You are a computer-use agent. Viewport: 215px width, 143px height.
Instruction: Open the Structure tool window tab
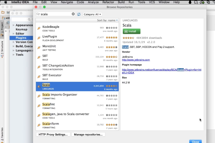[2, 49]
